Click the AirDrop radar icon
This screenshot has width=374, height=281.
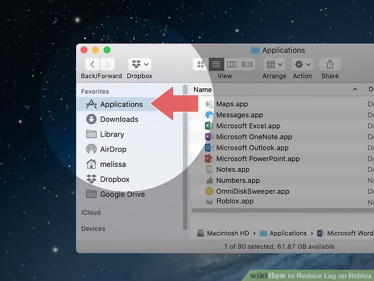coord(91,149)
